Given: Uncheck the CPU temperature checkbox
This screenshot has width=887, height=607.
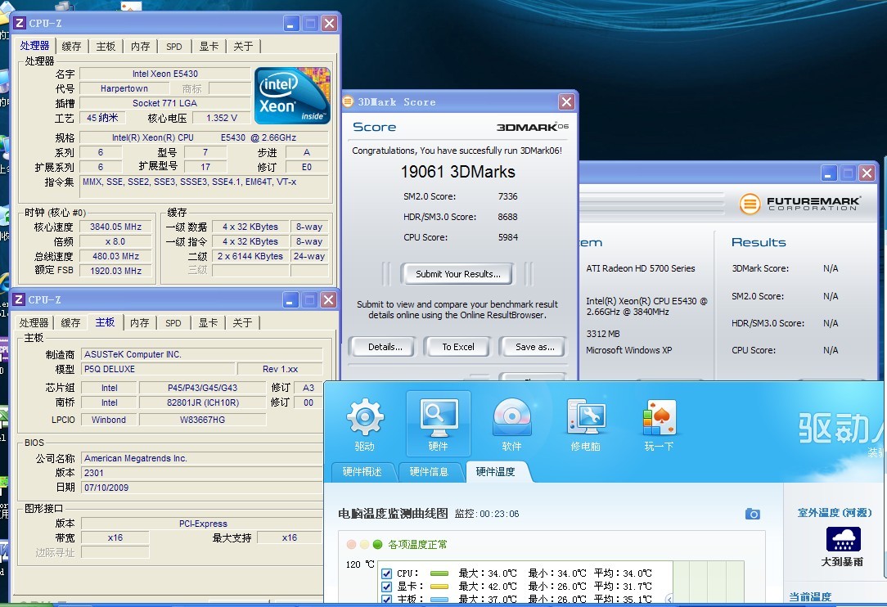Looking at the screenshot, I should pyautogui.click(x=387, y=573).
